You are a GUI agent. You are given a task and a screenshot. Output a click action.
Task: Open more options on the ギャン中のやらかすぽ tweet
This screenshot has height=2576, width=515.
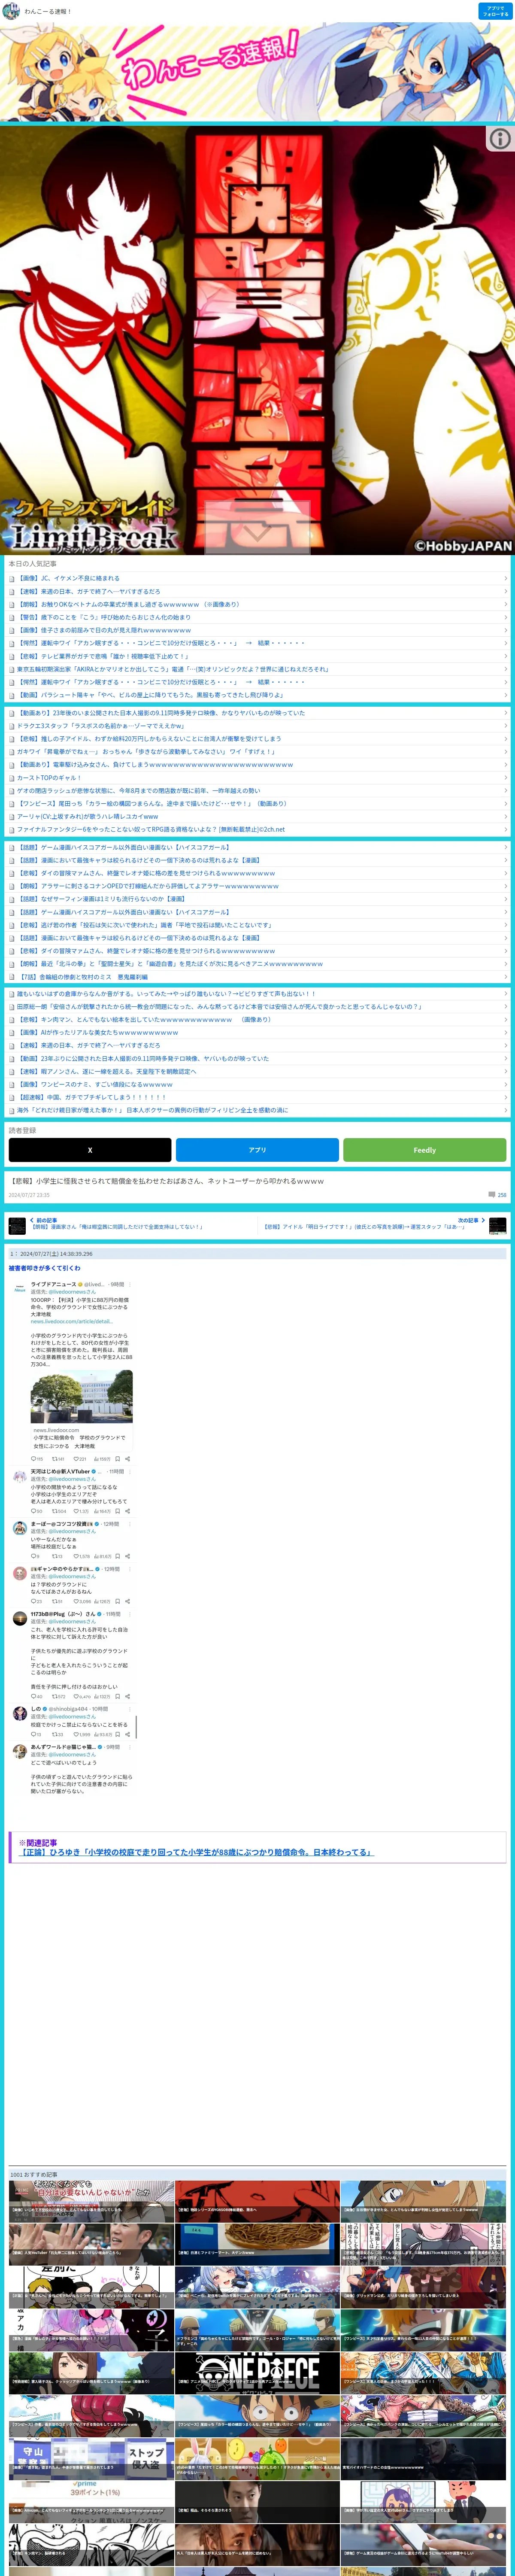click(130, 1569)
